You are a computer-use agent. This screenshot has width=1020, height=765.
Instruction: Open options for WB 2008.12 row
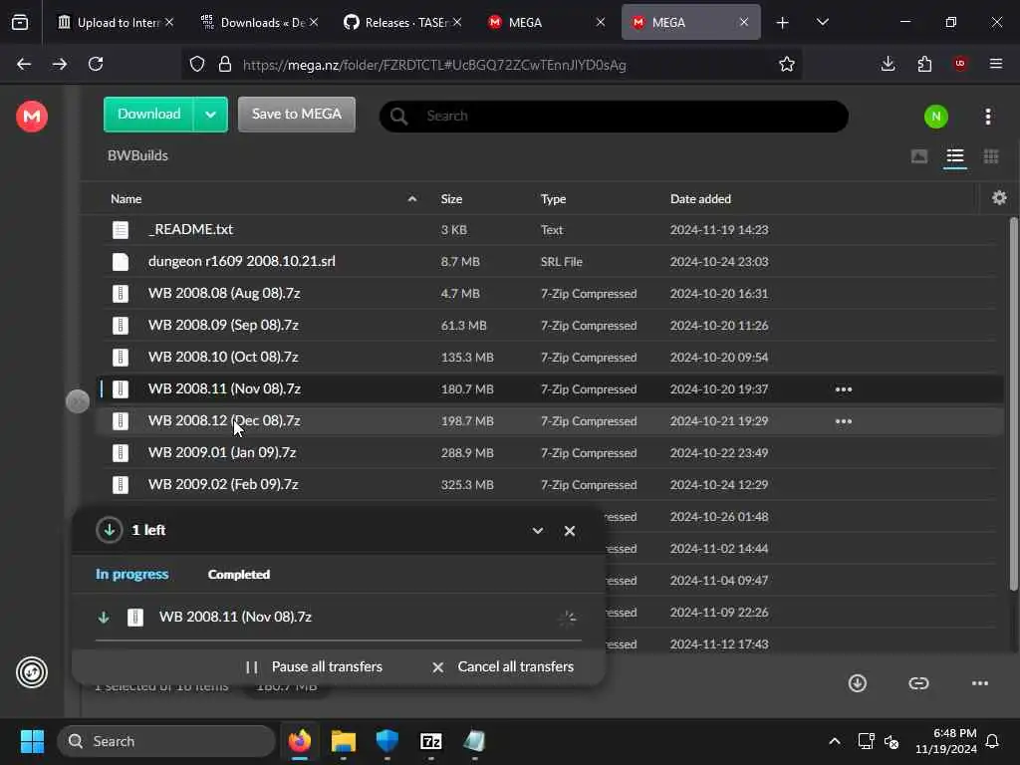(x=843, y=421)
